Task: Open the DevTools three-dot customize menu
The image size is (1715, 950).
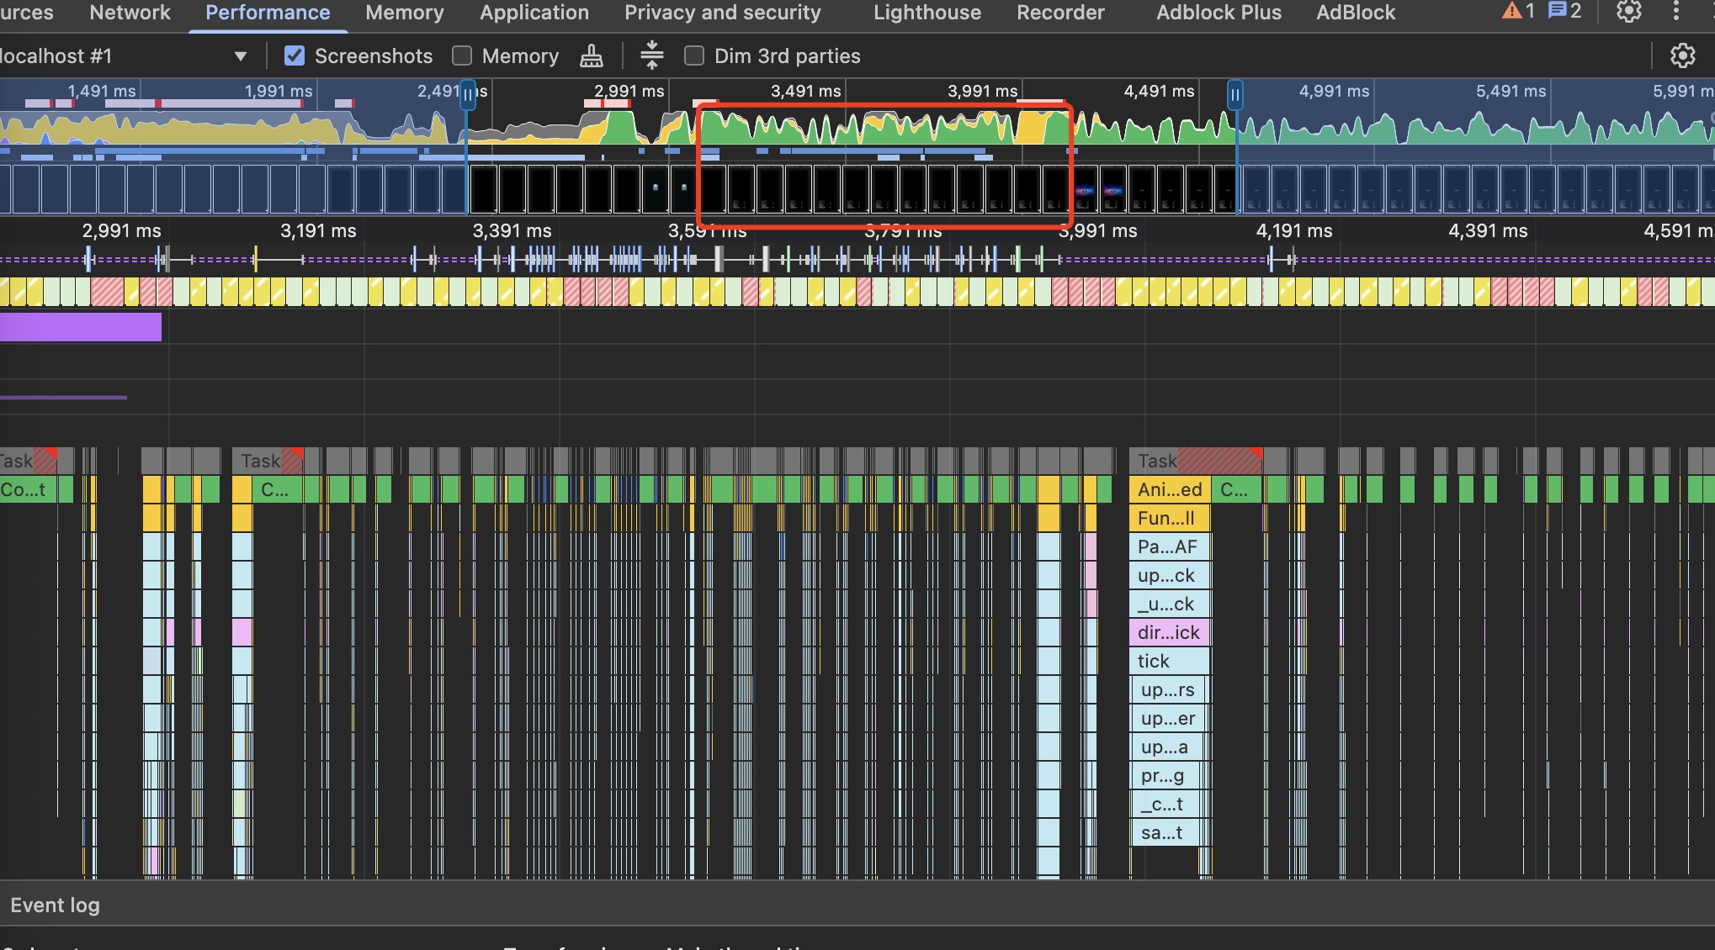Action: [1676, 12]
